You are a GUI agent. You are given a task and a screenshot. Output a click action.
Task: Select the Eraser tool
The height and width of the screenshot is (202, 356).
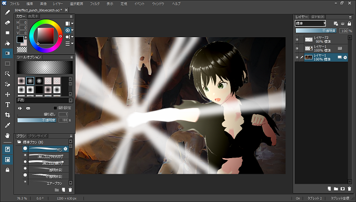coord(7,23)
